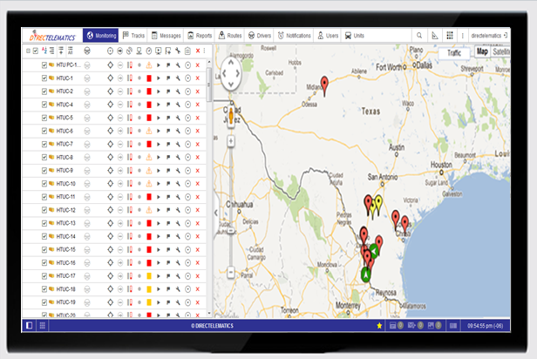Enable the Traffic layer button on map
The image size is (537, 359).
click(453, 52)
